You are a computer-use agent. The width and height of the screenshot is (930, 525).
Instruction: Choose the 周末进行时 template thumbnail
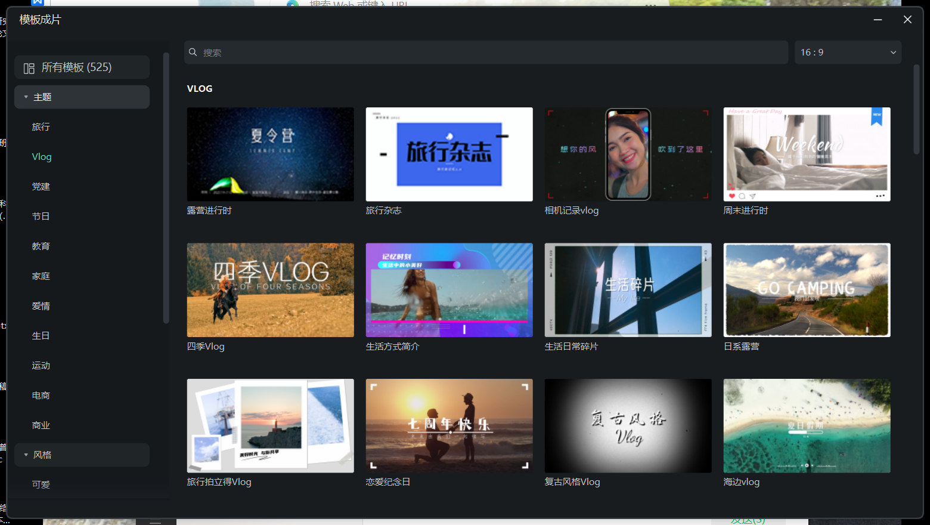click(x=807, y=154)
